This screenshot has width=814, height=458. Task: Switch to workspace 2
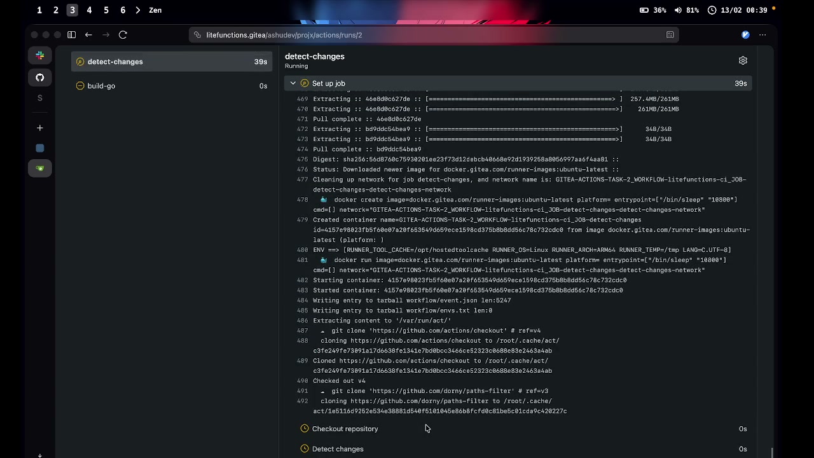pyautogui.click(x=56, y=10)
